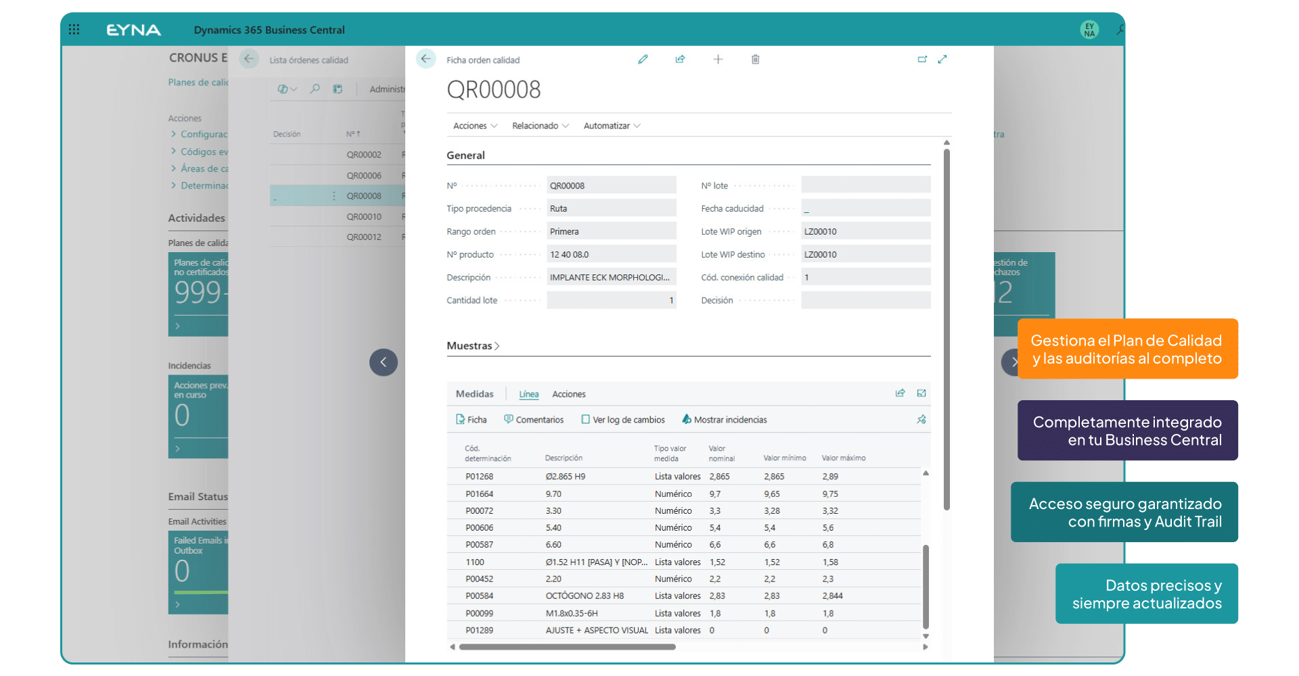This screenshot has width=1299, height=676.
Task: Expand the card to full screen
Action: tap(942, 59)
